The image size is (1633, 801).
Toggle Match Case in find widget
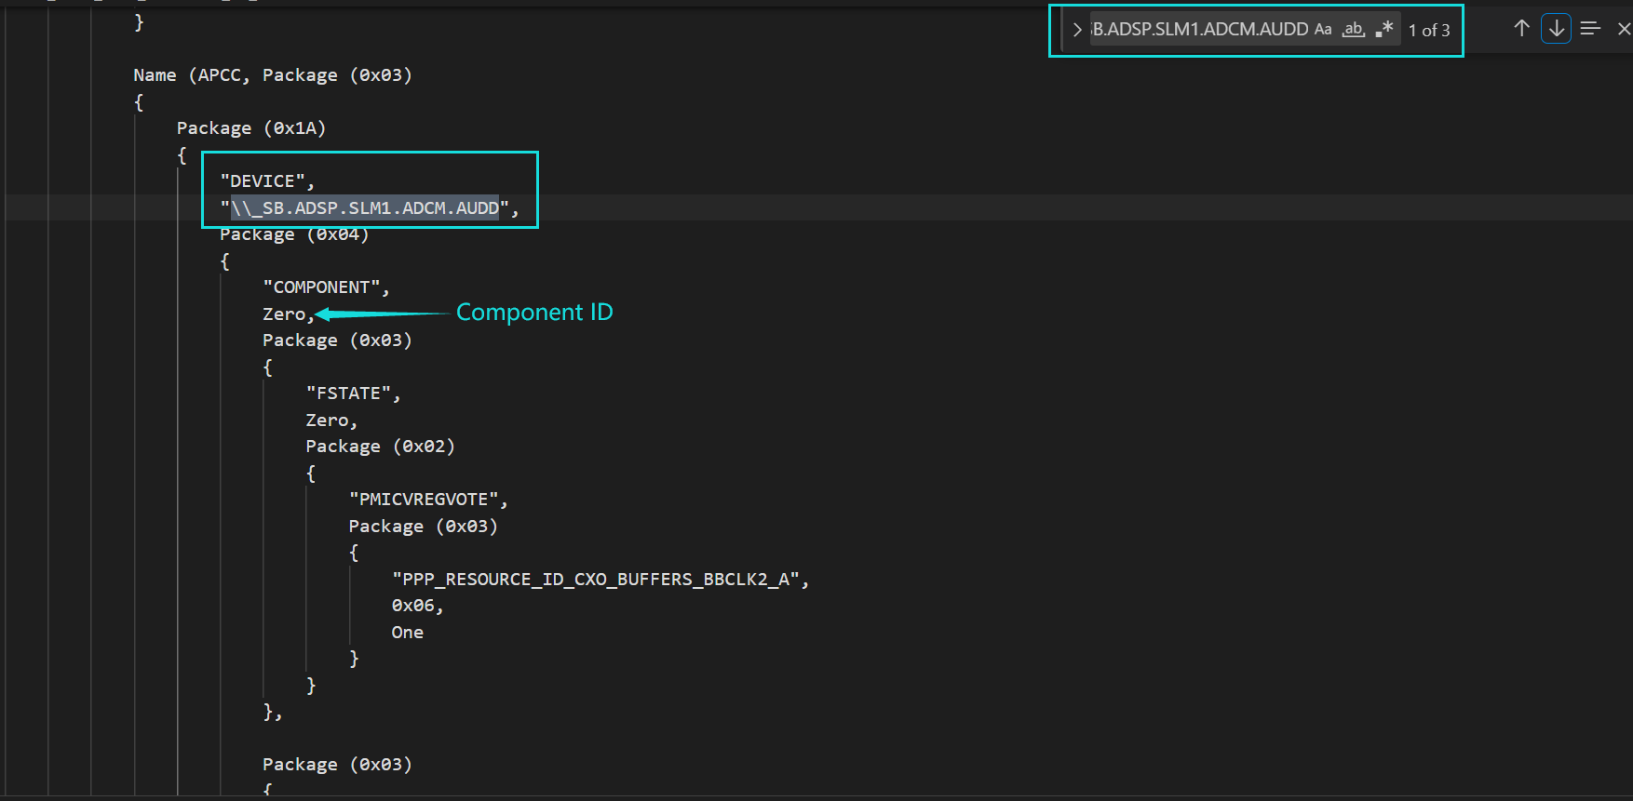click(1323, 29)
